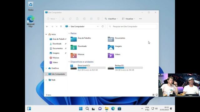The width and height of the screenshot is (200, 112).
Task: Open the Novo (New) button
Action: click(52, 19)
